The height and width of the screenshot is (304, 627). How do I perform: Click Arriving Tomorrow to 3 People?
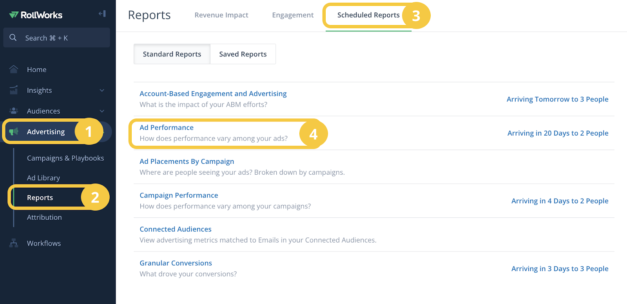tap(558, 99)
